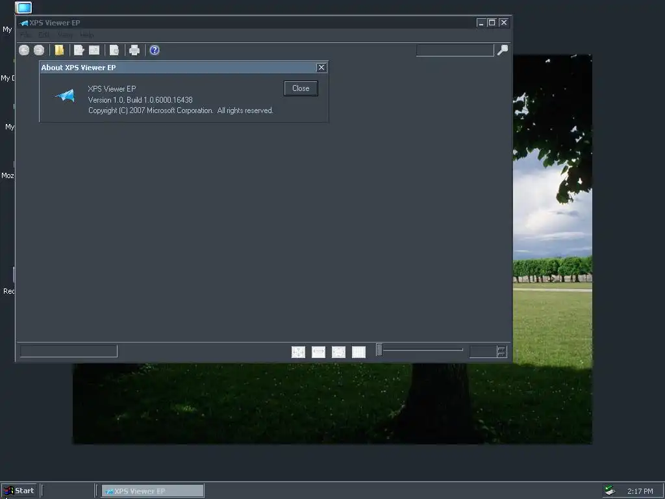
Task: Click the blue monitor icon at top-left of desktop
Action: [x=23, y=7]
